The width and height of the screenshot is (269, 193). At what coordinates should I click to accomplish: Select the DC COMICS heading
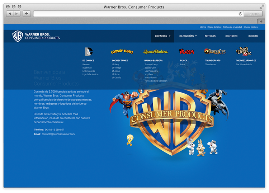tap(88, 61)
